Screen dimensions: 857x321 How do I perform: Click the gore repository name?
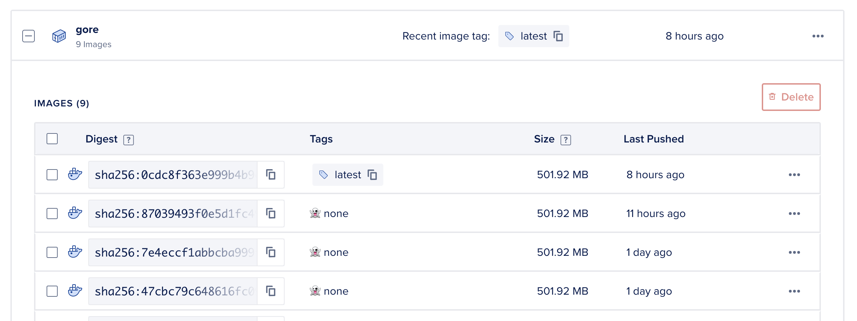tap(87, 30)
